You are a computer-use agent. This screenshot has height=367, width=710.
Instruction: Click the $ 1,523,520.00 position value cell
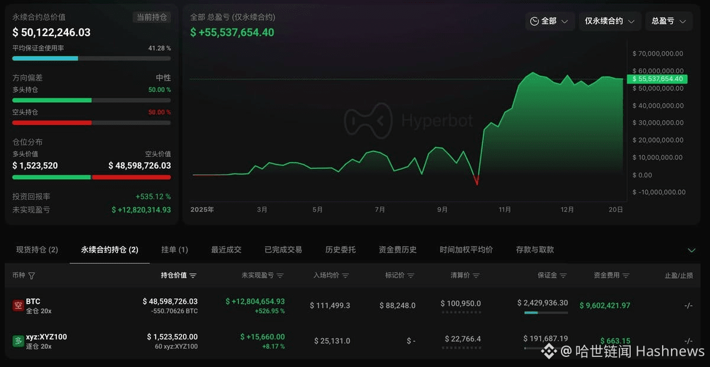[x=172, y=337]
